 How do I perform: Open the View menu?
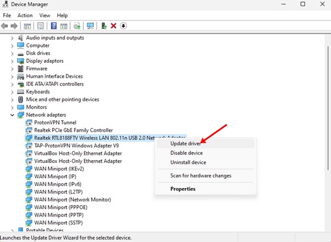pos(45,15)
